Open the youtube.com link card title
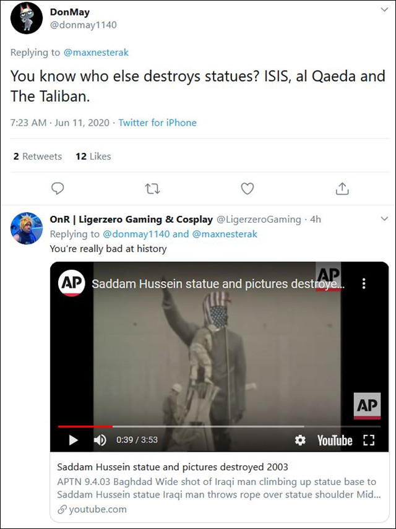The height and width of the screenshot is (529, 396). click(x=173, y=467)
